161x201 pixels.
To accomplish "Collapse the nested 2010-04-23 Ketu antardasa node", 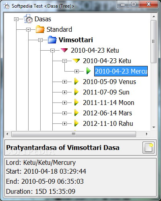I will point(64,61).
